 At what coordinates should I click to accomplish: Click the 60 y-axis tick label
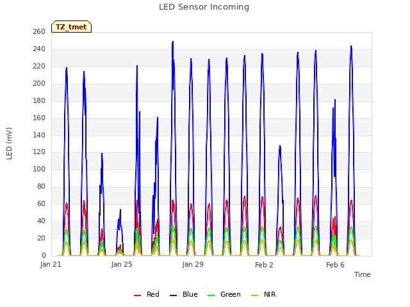coord(41,203)
